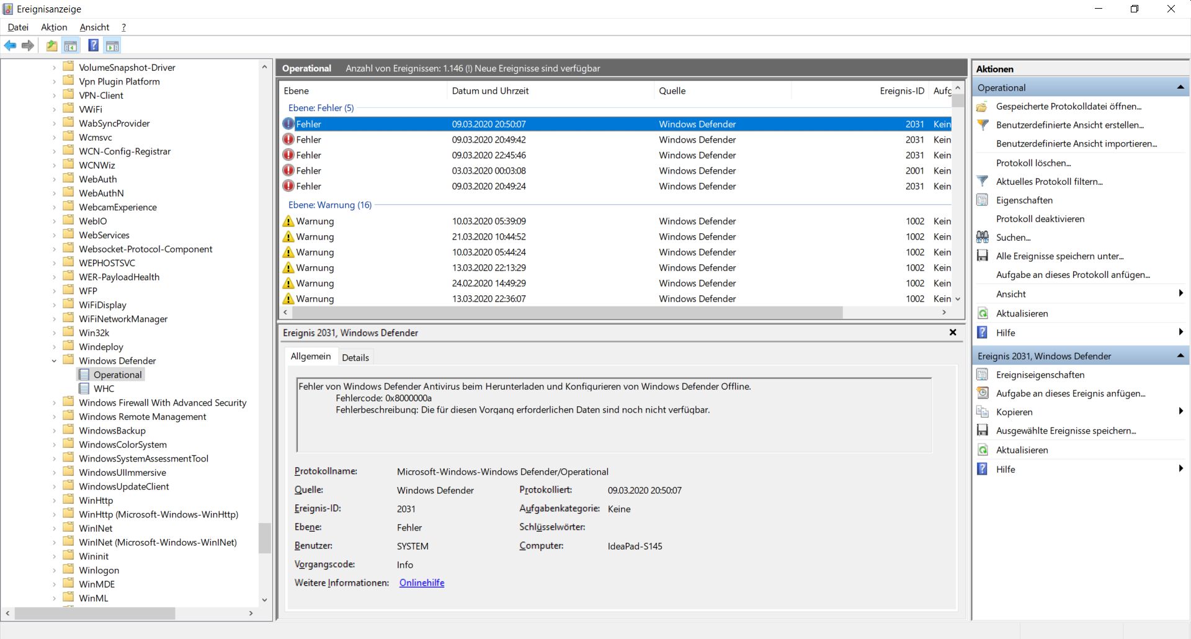Open the Ansicht menu in menu bar
Image resolution: width=1191 pixels, height=639 pixels.
click(94, 27)
